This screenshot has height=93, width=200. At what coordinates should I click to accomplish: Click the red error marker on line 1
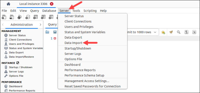[x=55, y=38]
